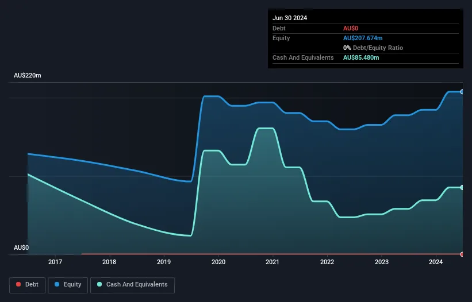This screenshot has height=302, width=472.
Task: Click the 2024 year label on the axis
Action: (x=436, y=262)
